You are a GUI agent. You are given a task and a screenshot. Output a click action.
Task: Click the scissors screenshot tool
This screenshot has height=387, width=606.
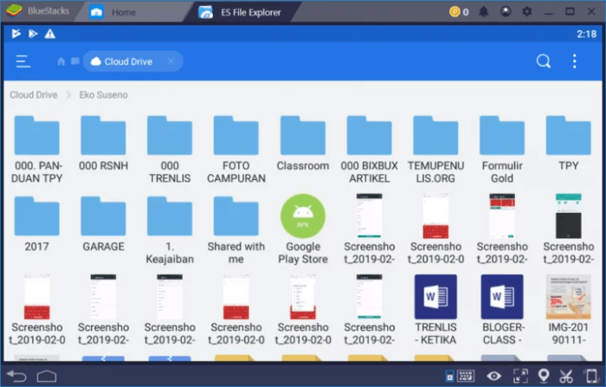(x=566, y=376)
